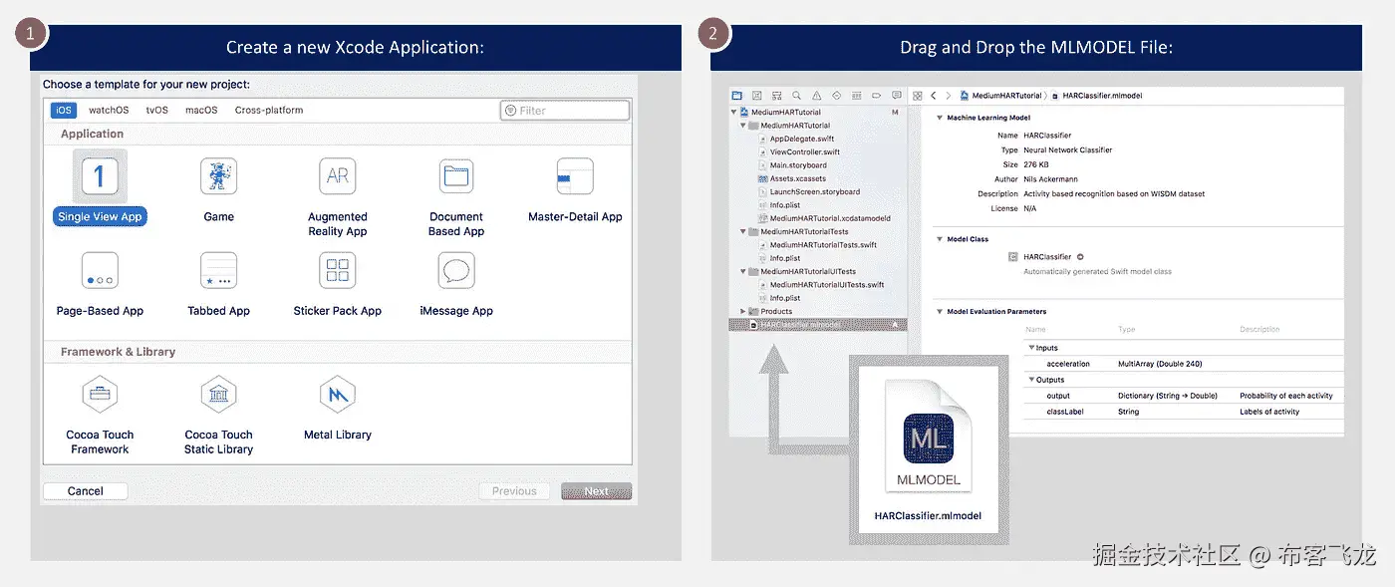Click the 'Neural Network Classifier' type value
Viewport: 1395px width, 587px height.
[x=1067, y=149]
